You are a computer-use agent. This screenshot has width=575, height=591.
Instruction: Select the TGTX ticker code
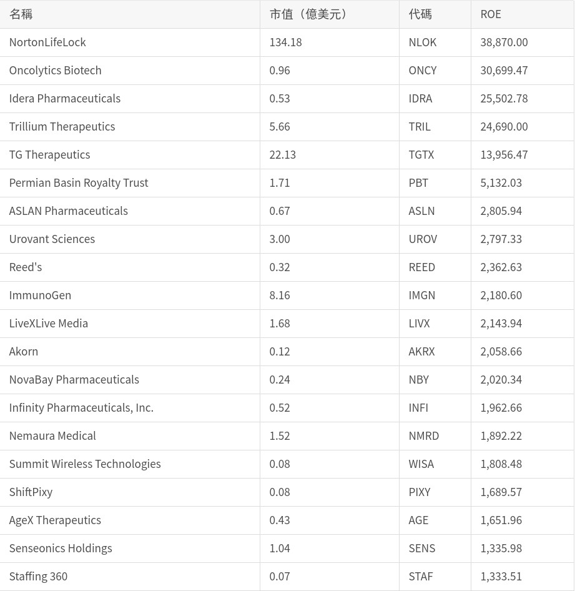[421, 155]
